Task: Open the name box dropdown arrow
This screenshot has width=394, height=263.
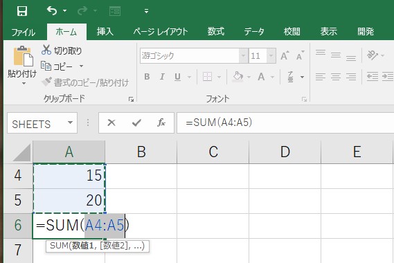Action: coord(71,123)
